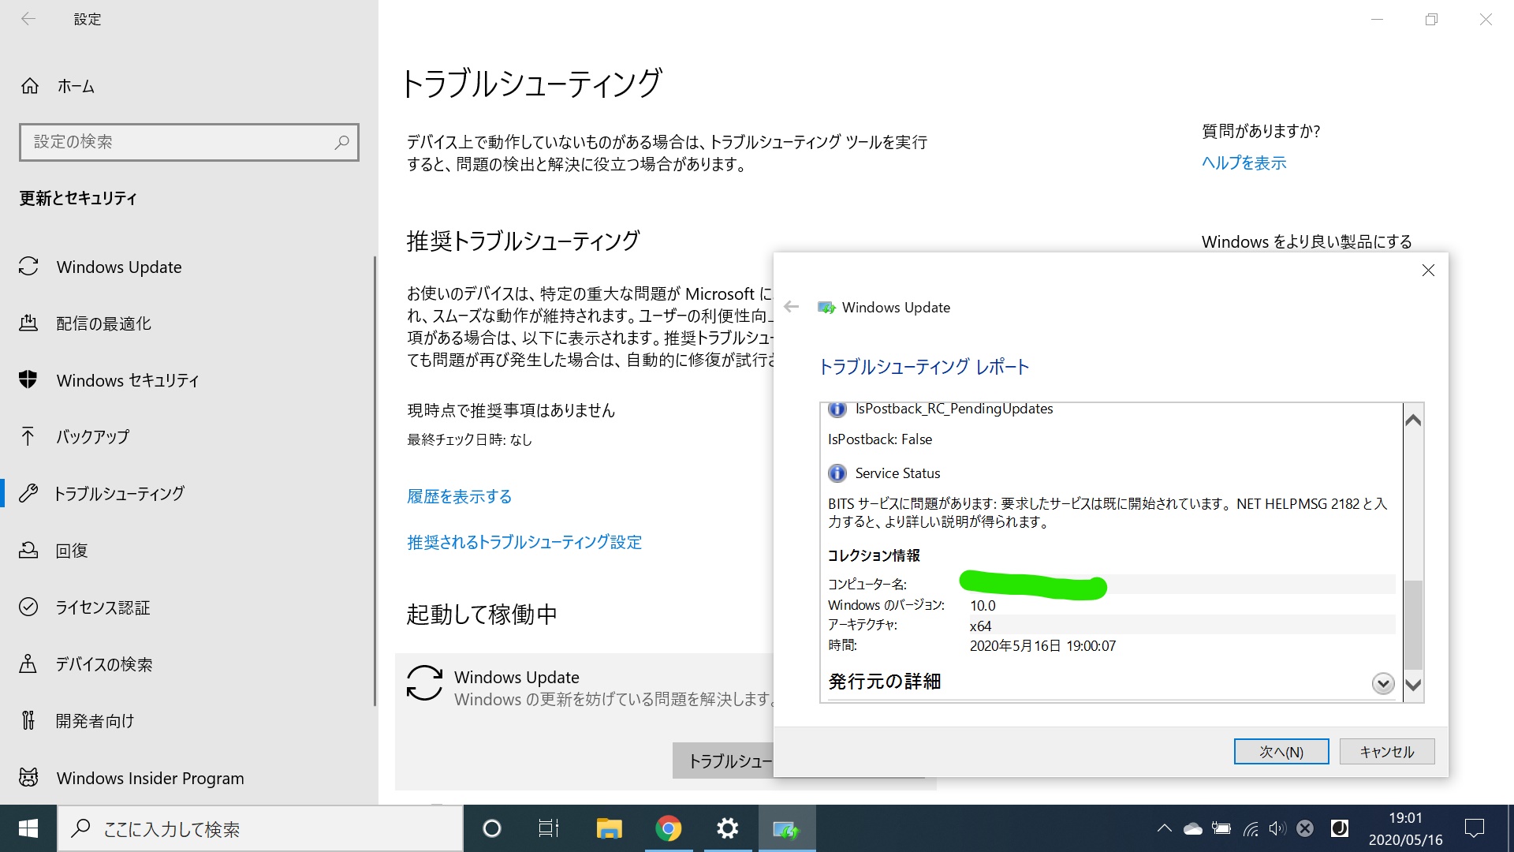Open Action Center notification icon
The image size is (1514, 852).
(x=1474, y=828)
